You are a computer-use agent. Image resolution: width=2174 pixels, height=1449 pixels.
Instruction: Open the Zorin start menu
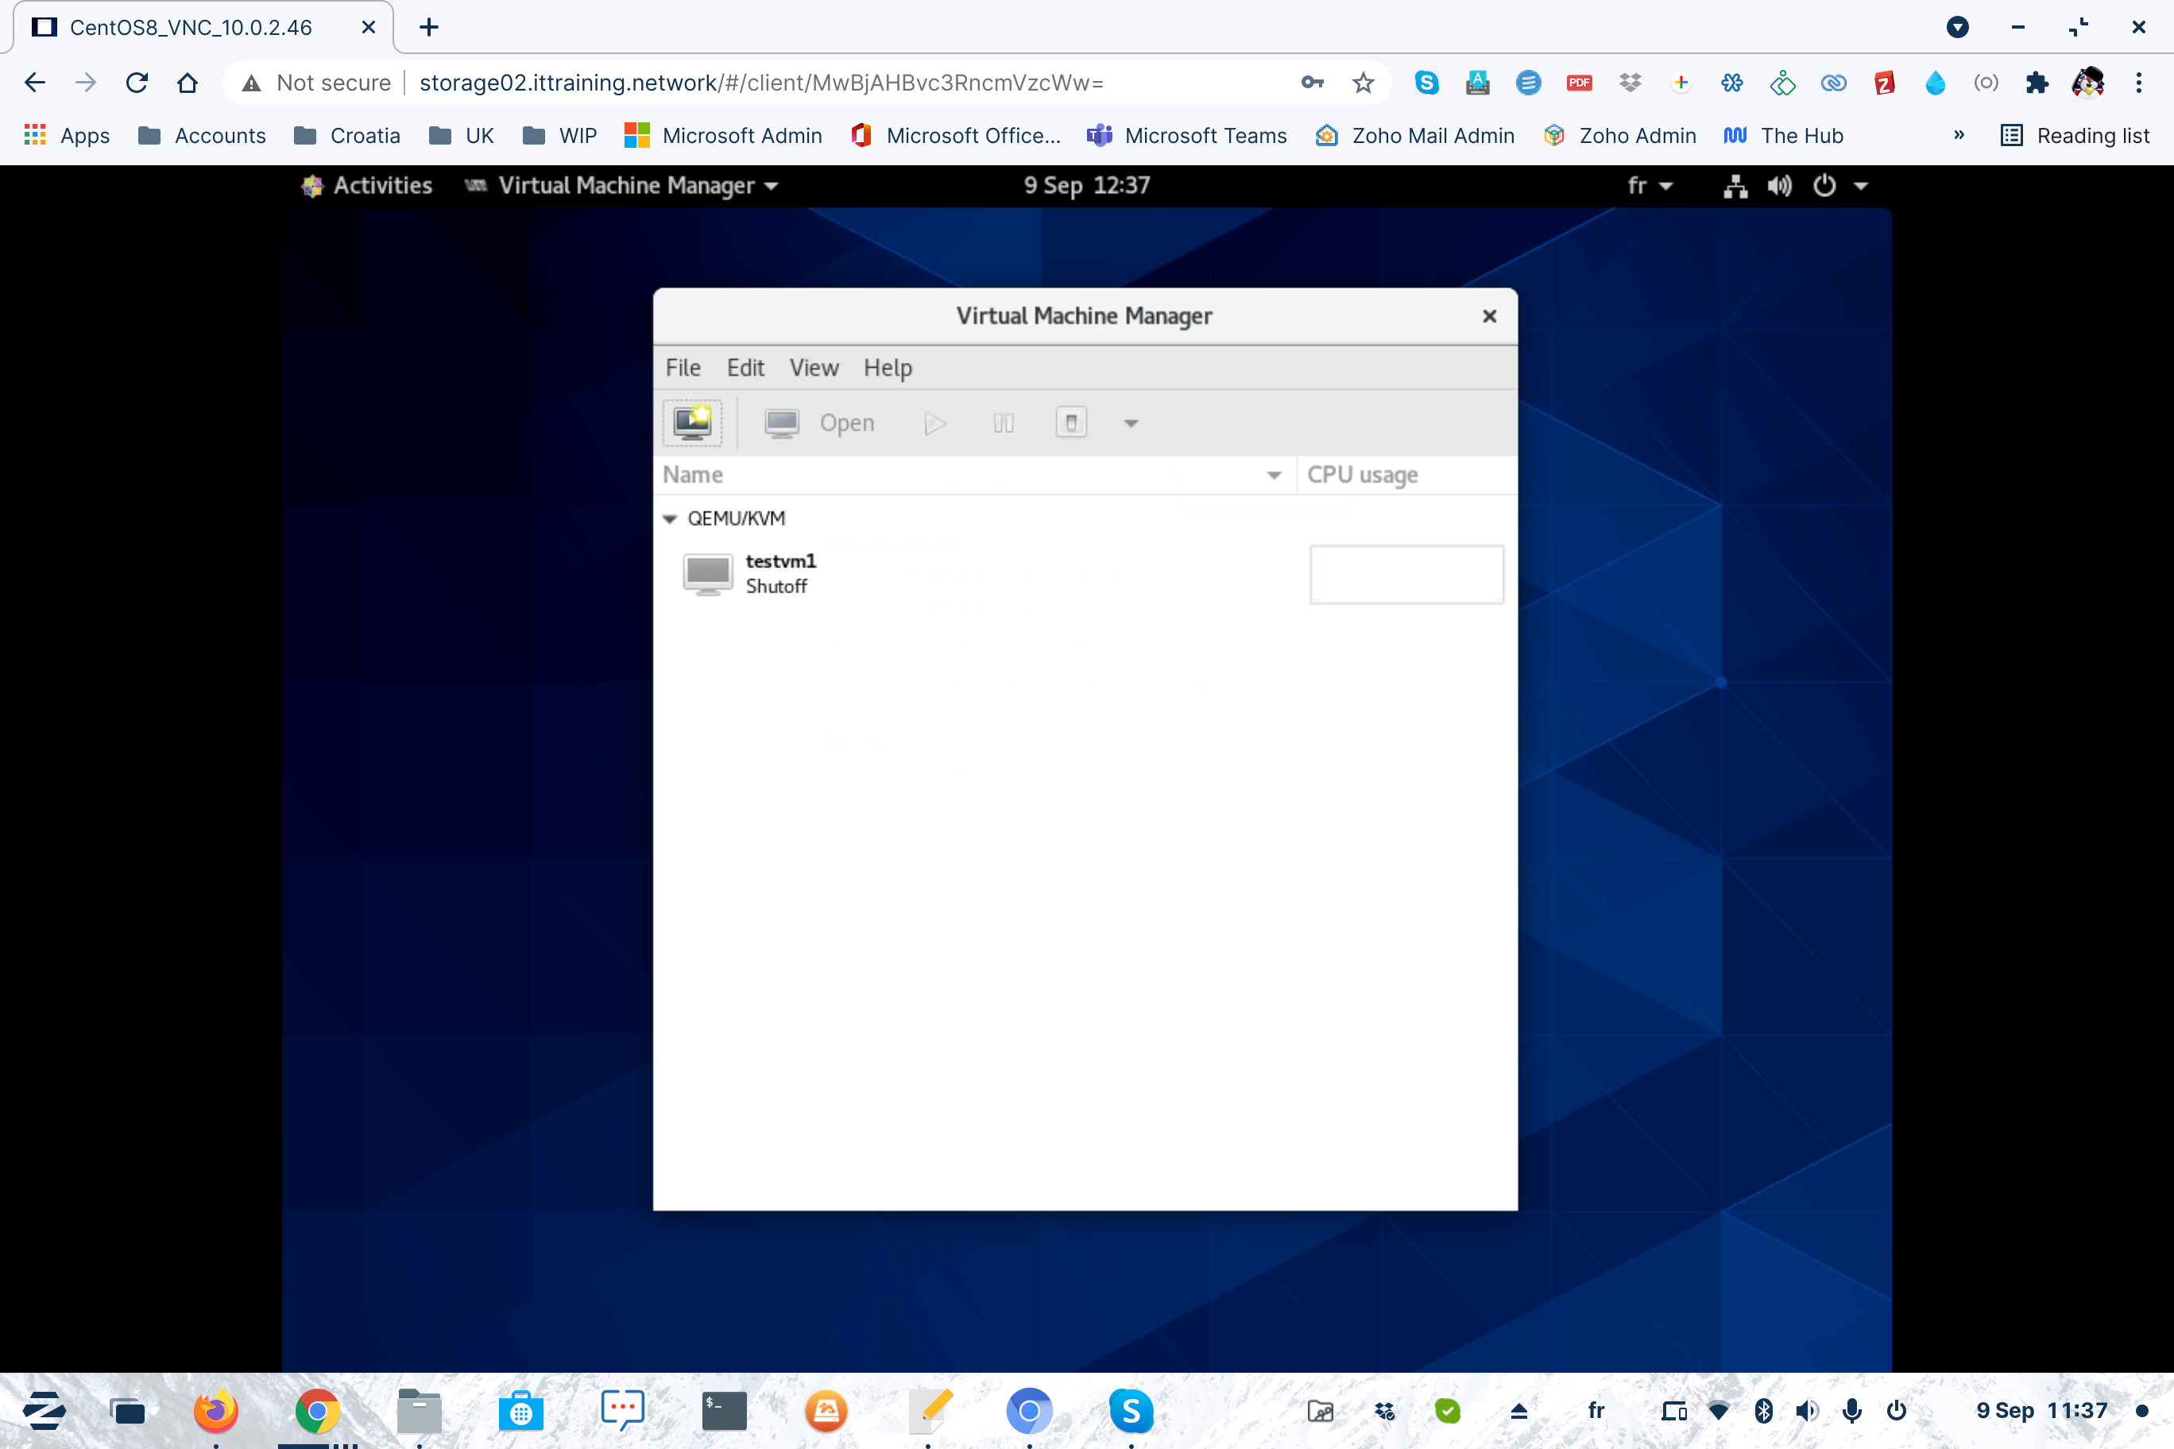pos(44,1410)
